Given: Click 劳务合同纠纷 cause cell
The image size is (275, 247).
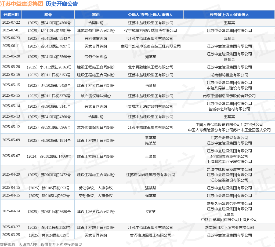Looking at the screenshot, I should pos(96,57).
